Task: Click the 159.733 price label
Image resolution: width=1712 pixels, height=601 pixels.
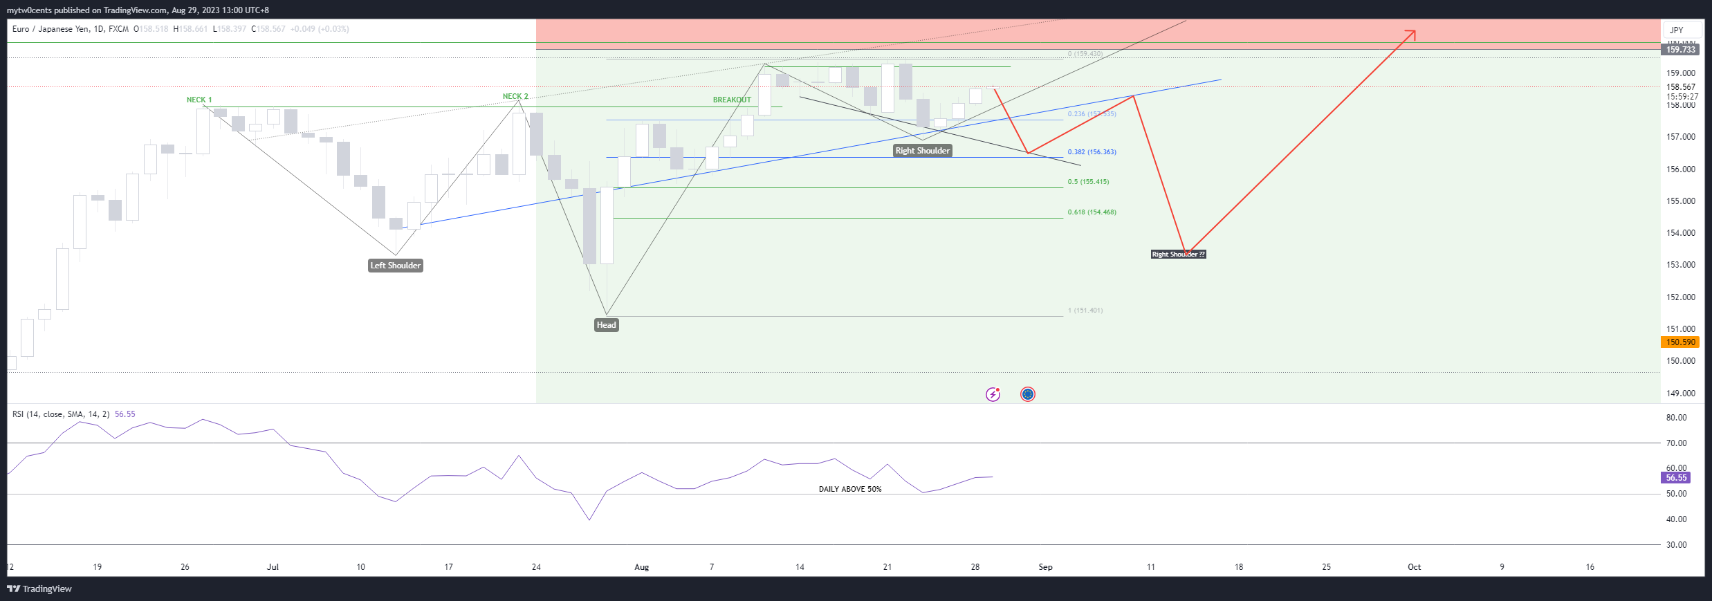Action: (x=1680, y=50)
